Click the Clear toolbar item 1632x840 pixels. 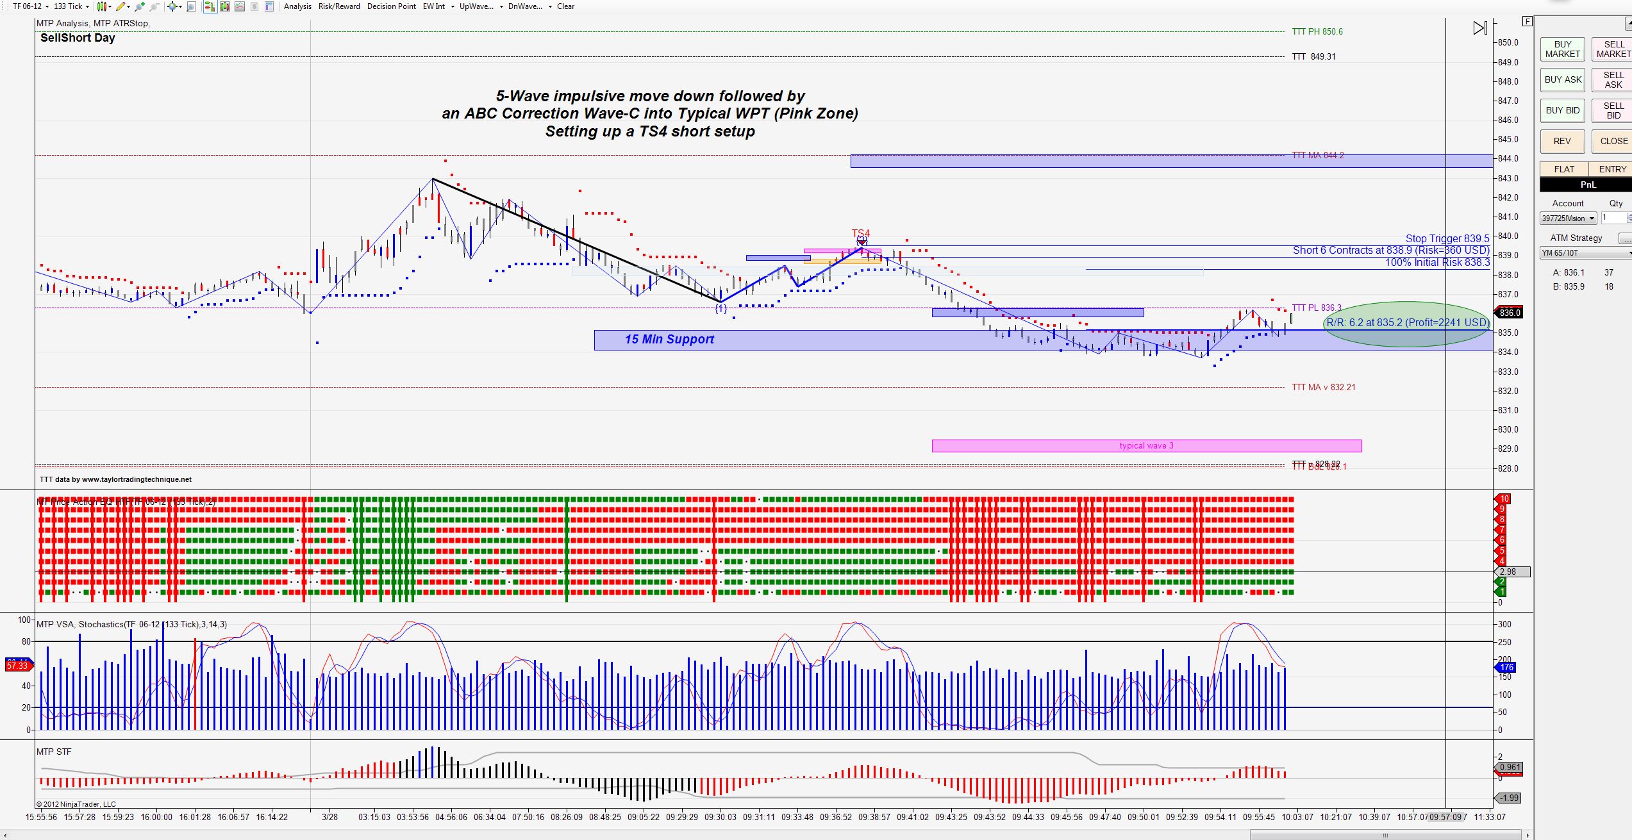click(x=565, y=6)
